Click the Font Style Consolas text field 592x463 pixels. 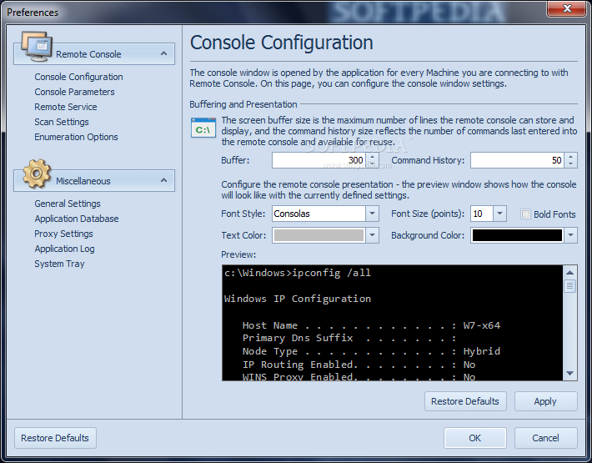tap(319, 214)
